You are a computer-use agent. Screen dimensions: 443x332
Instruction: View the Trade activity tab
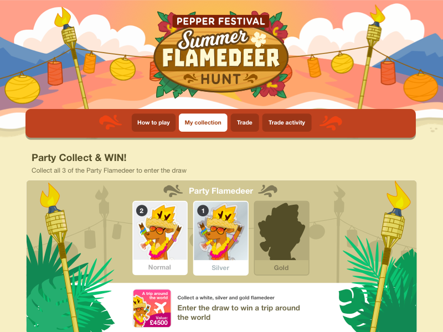tap(287, 122)
